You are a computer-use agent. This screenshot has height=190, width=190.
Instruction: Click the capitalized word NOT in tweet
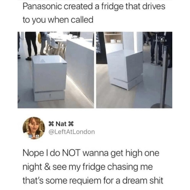(73, 153)
